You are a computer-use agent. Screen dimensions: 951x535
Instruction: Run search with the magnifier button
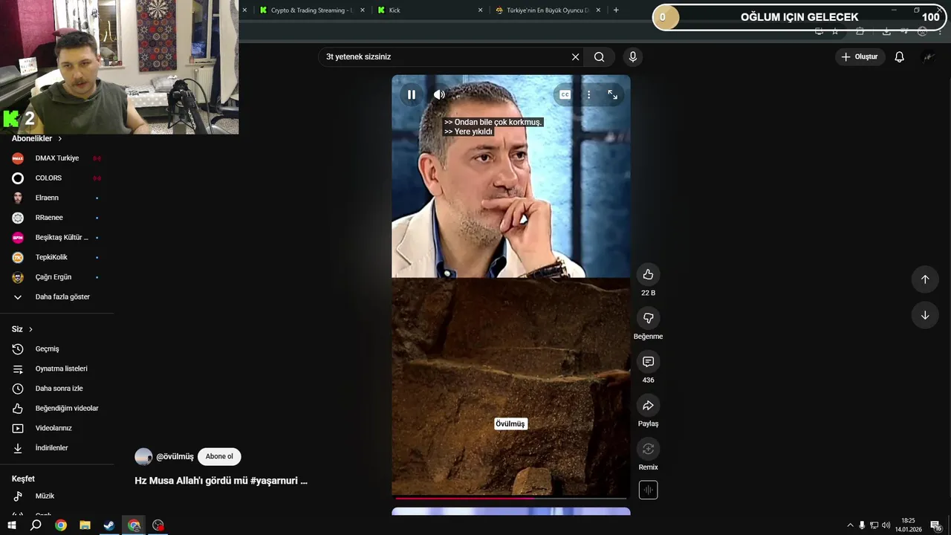point(599,57)
